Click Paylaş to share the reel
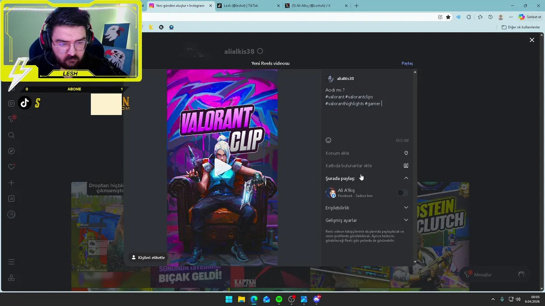Viewport: 545px width, 306px height. coord(407,63)
